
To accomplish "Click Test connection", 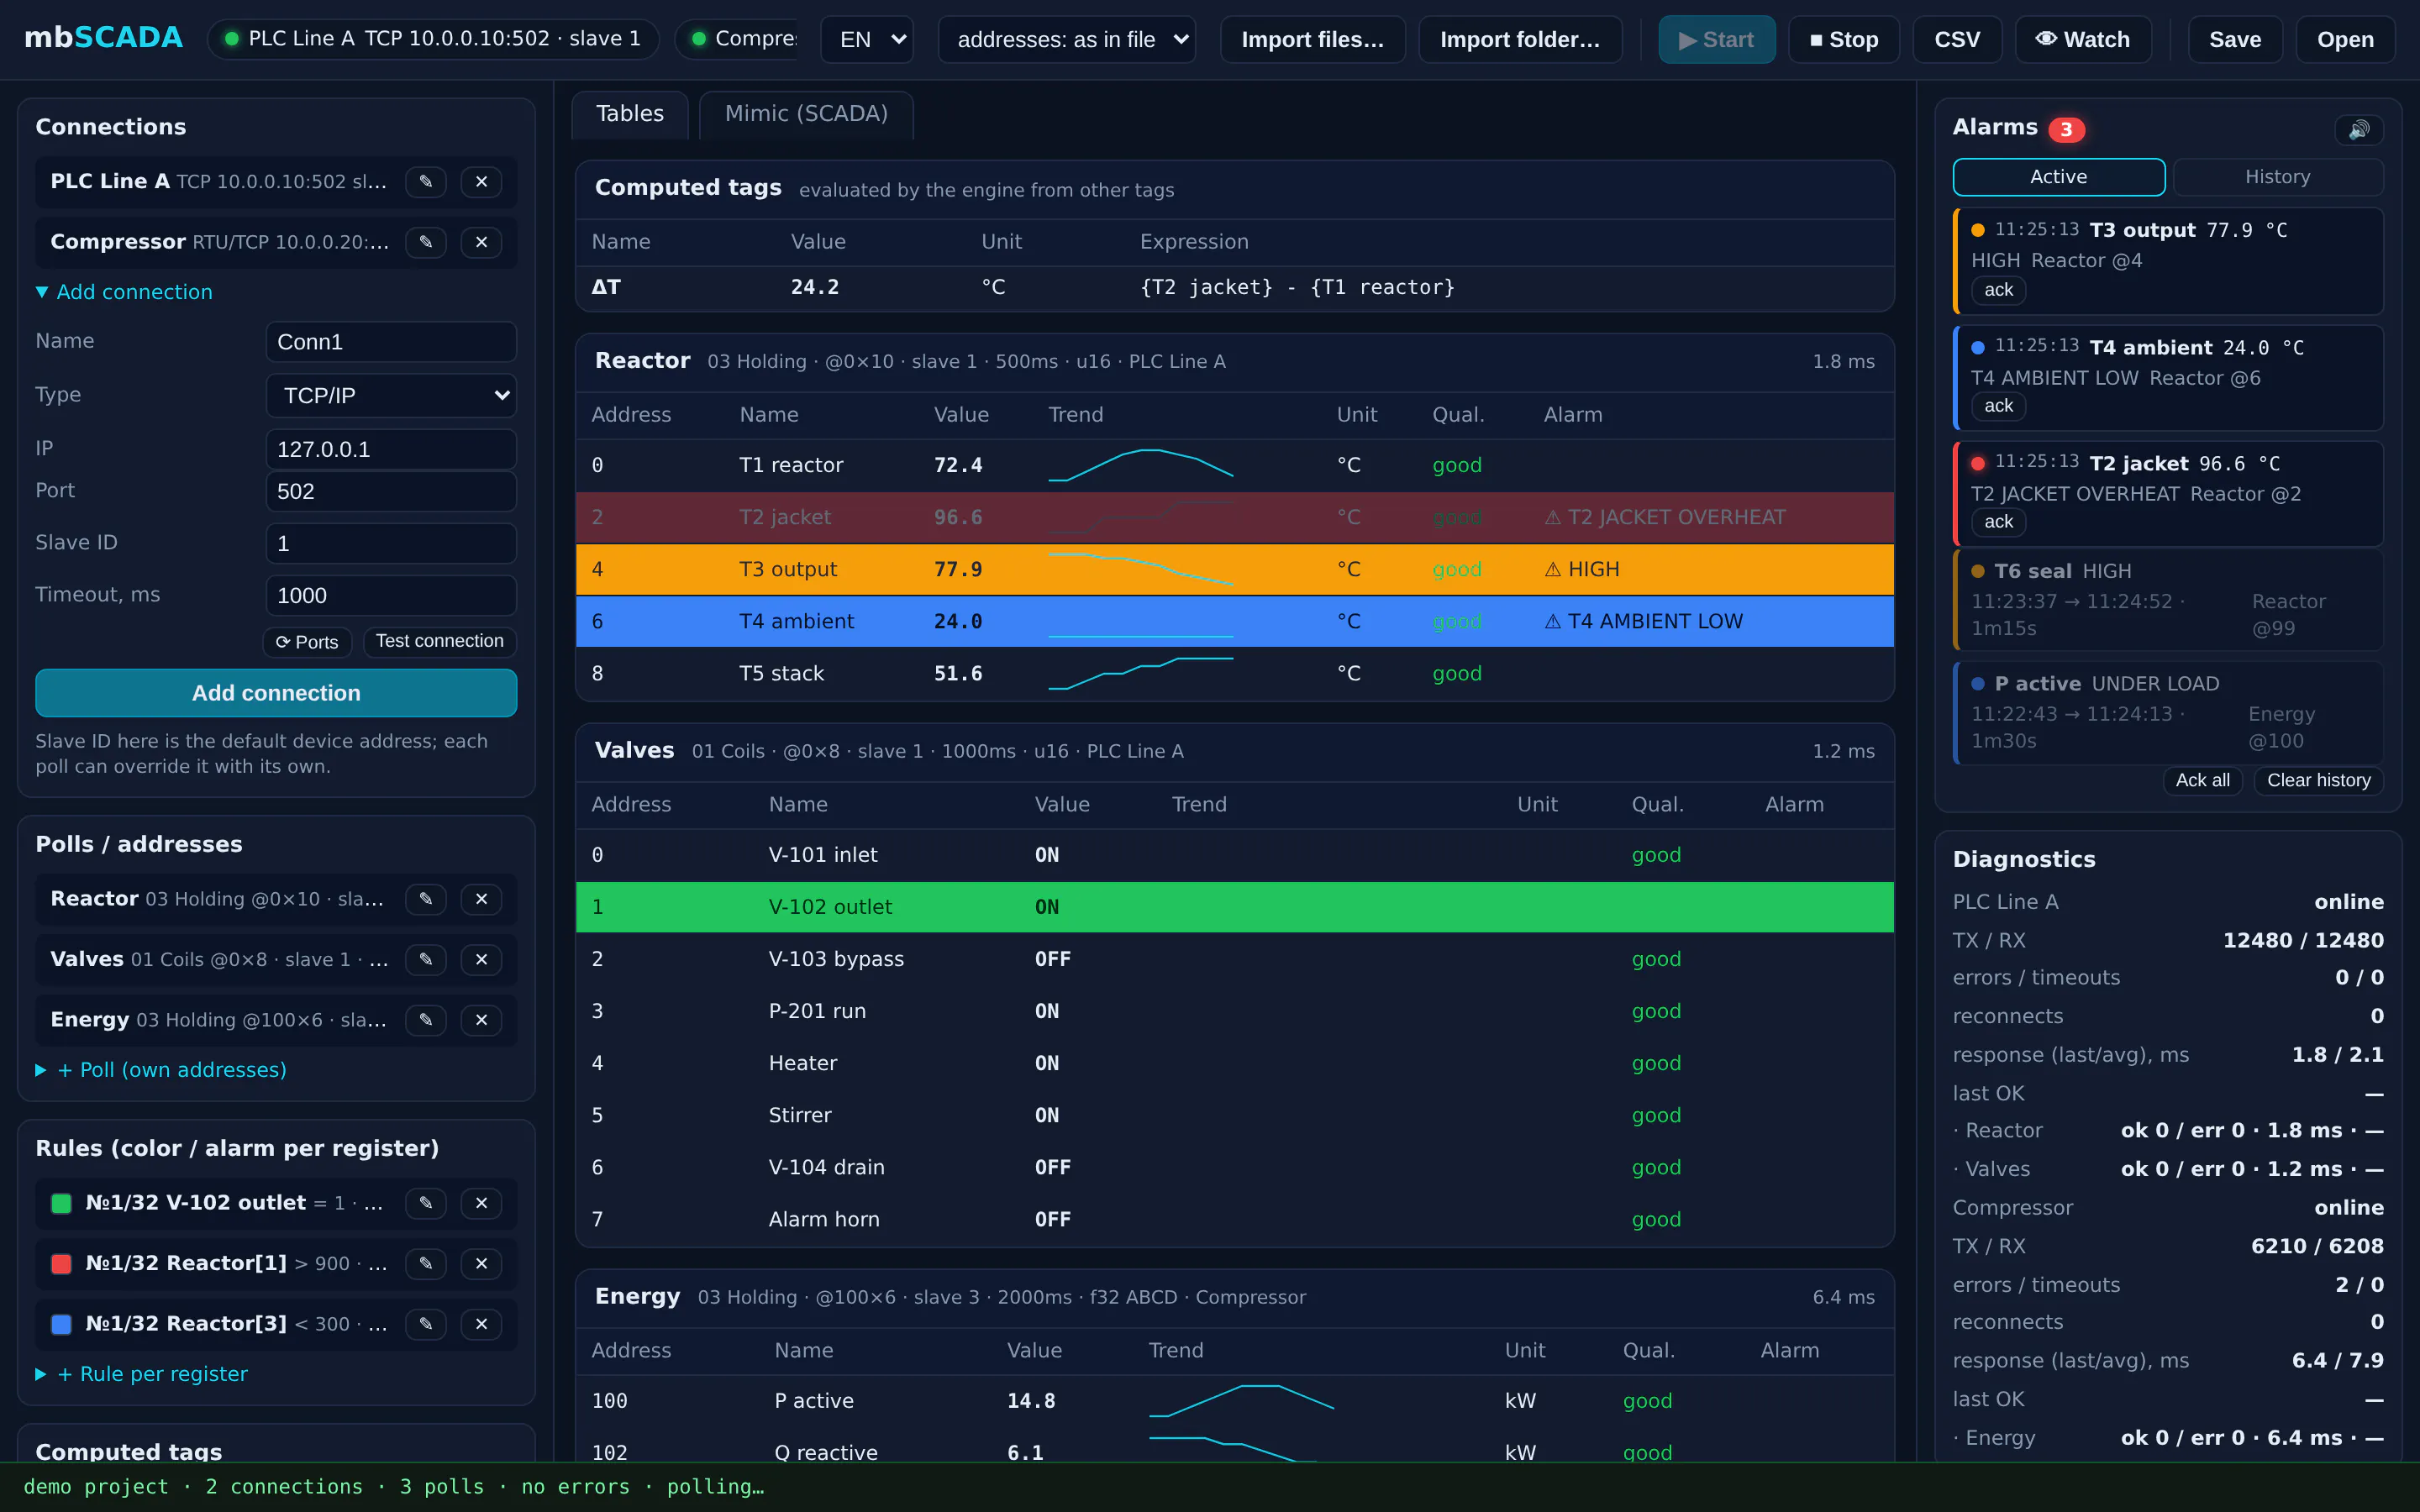I will [x=440, y=642].
